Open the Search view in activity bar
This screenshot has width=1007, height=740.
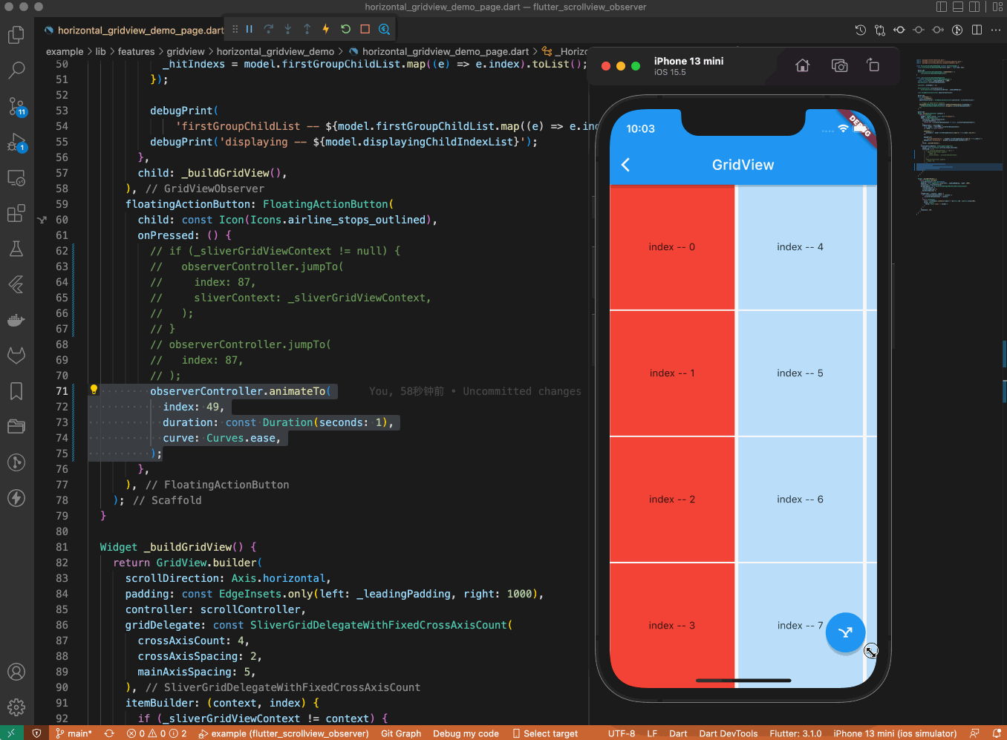[x=16, y=71]
